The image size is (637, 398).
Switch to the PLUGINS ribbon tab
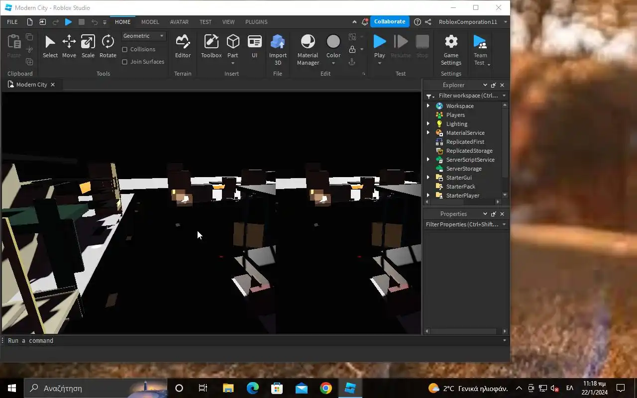tap(256, 22)
